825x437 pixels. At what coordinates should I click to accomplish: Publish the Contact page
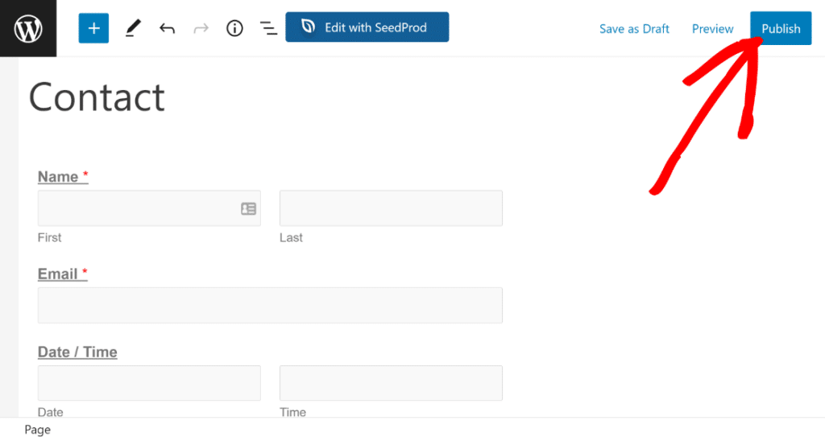click(x=780, y=29)
